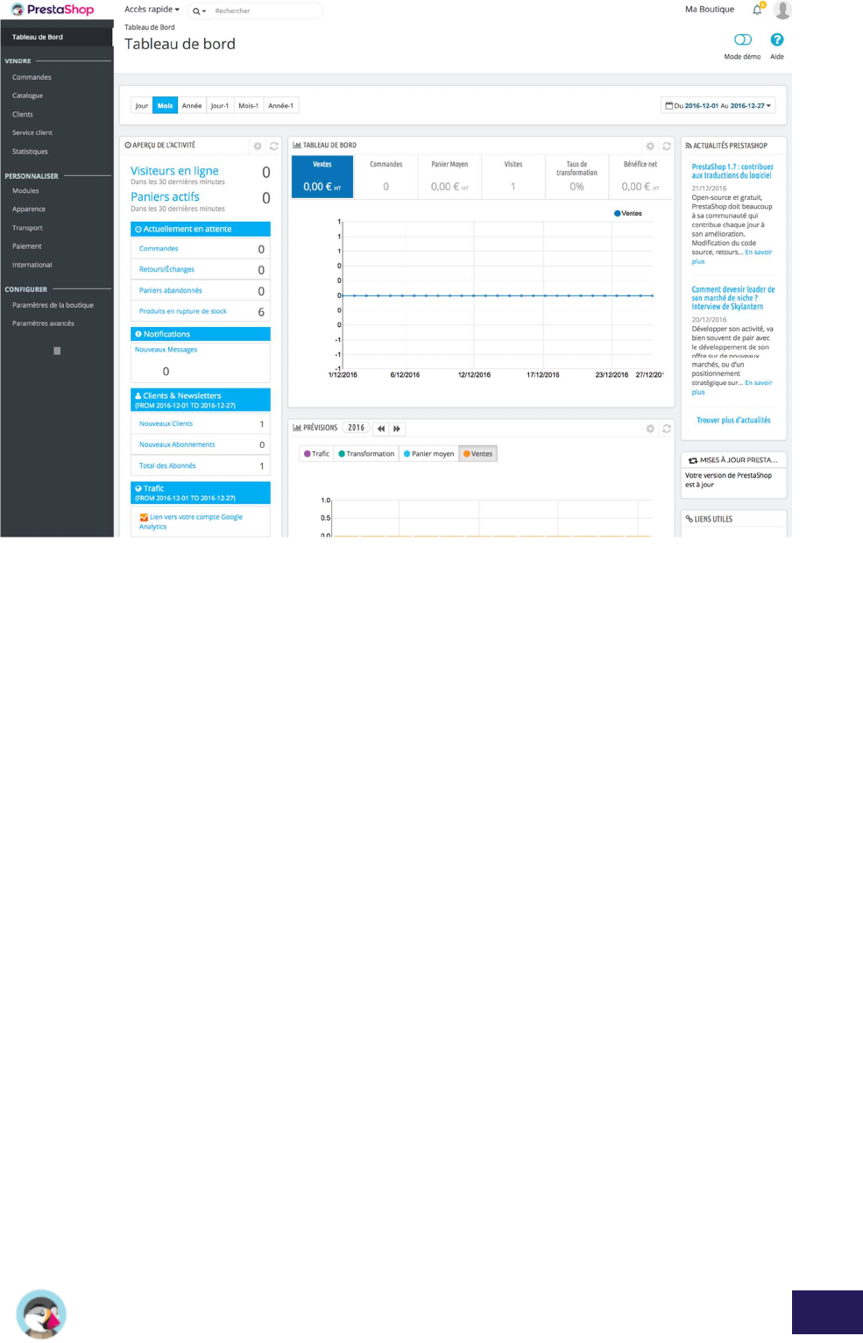Refresh the Prévisions panel
863x1343 pixels.
667,429
